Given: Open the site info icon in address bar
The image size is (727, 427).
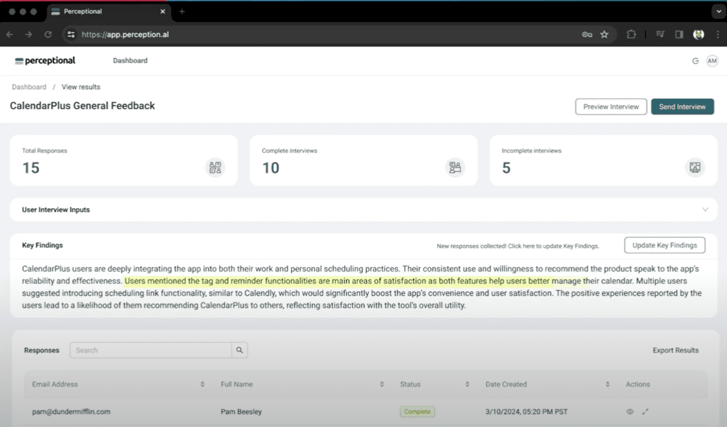Looking at the screenshot, I should [x=71, y=35].
